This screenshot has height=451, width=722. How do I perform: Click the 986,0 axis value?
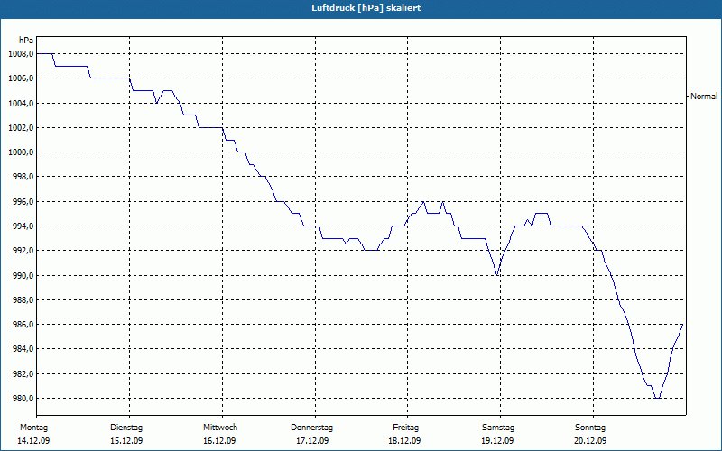tap(23, 325)
